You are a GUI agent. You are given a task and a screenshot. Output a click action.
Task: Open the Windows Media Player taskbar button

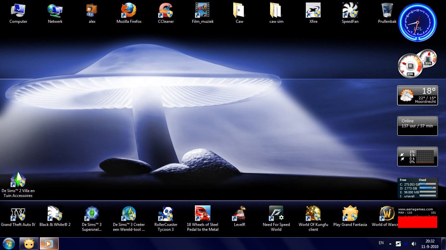click(x=49, y=243)
